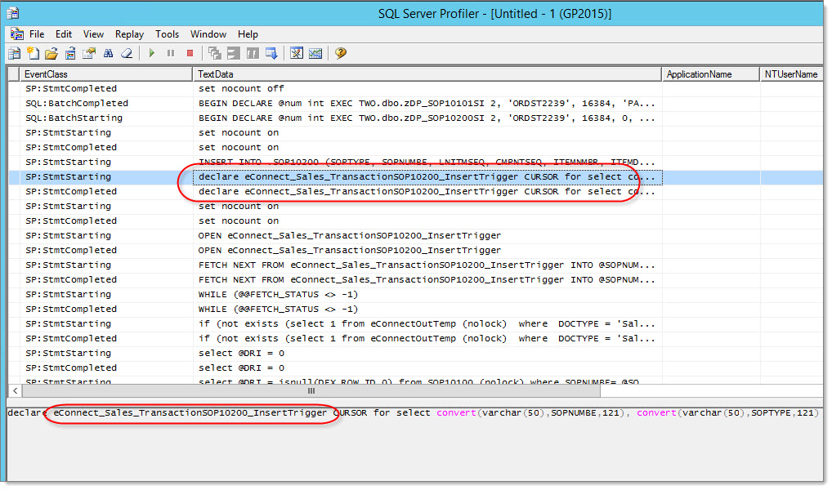This screenshot has height=490, width=832.
Task: Click the Organize Columns toolbar icon
Action: coord(214,53)
